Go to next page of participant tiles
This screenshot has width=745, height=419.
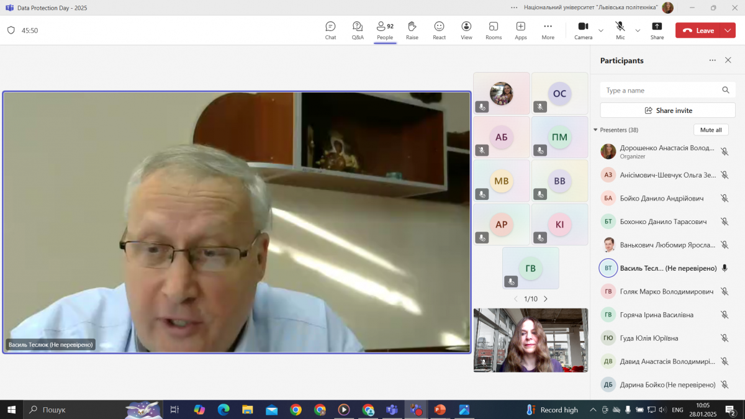[x=546, y=299]
